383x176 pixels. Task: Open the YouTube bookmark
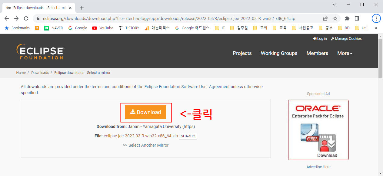click(103, 28)
